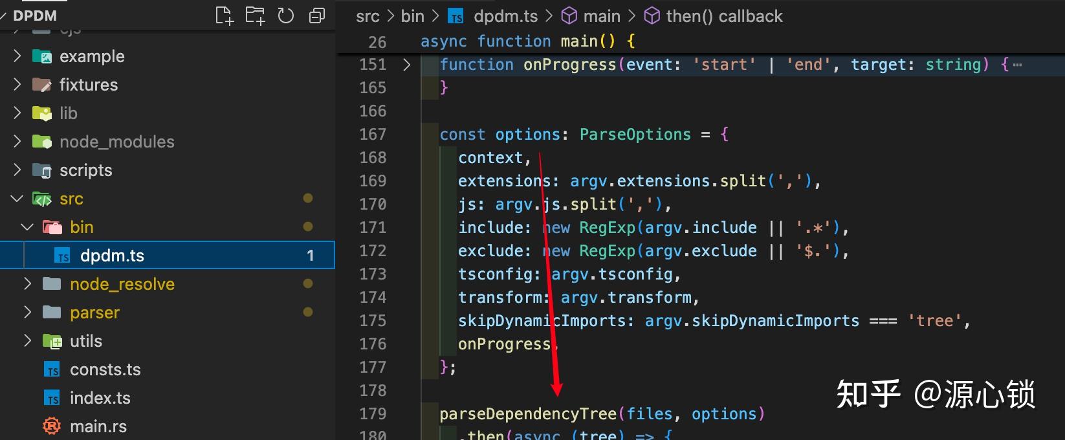The width and height of the screenshot is (1065, 440).
Task: Click the example folder icon
Action: point(42,56)
